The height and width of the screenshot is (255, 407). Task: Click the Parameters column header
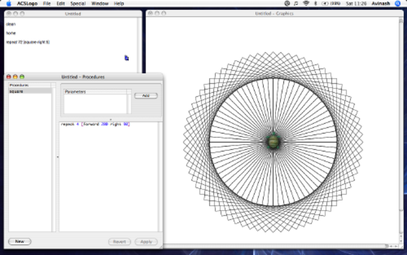(x=95, y=92)
